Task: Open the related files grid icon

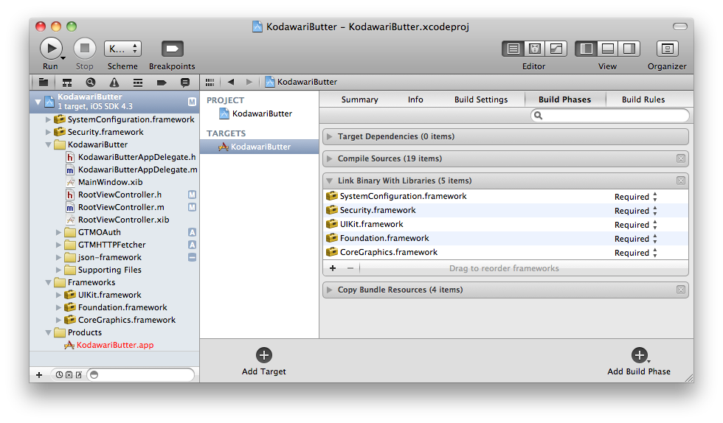Action: tap(210, 83)
